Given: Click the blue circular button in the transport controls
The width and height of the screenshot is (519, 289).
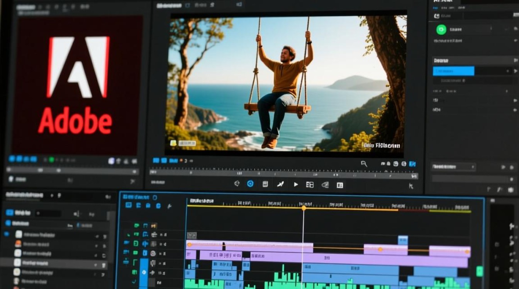Looking at the screenshot, I should click(250, 184).
